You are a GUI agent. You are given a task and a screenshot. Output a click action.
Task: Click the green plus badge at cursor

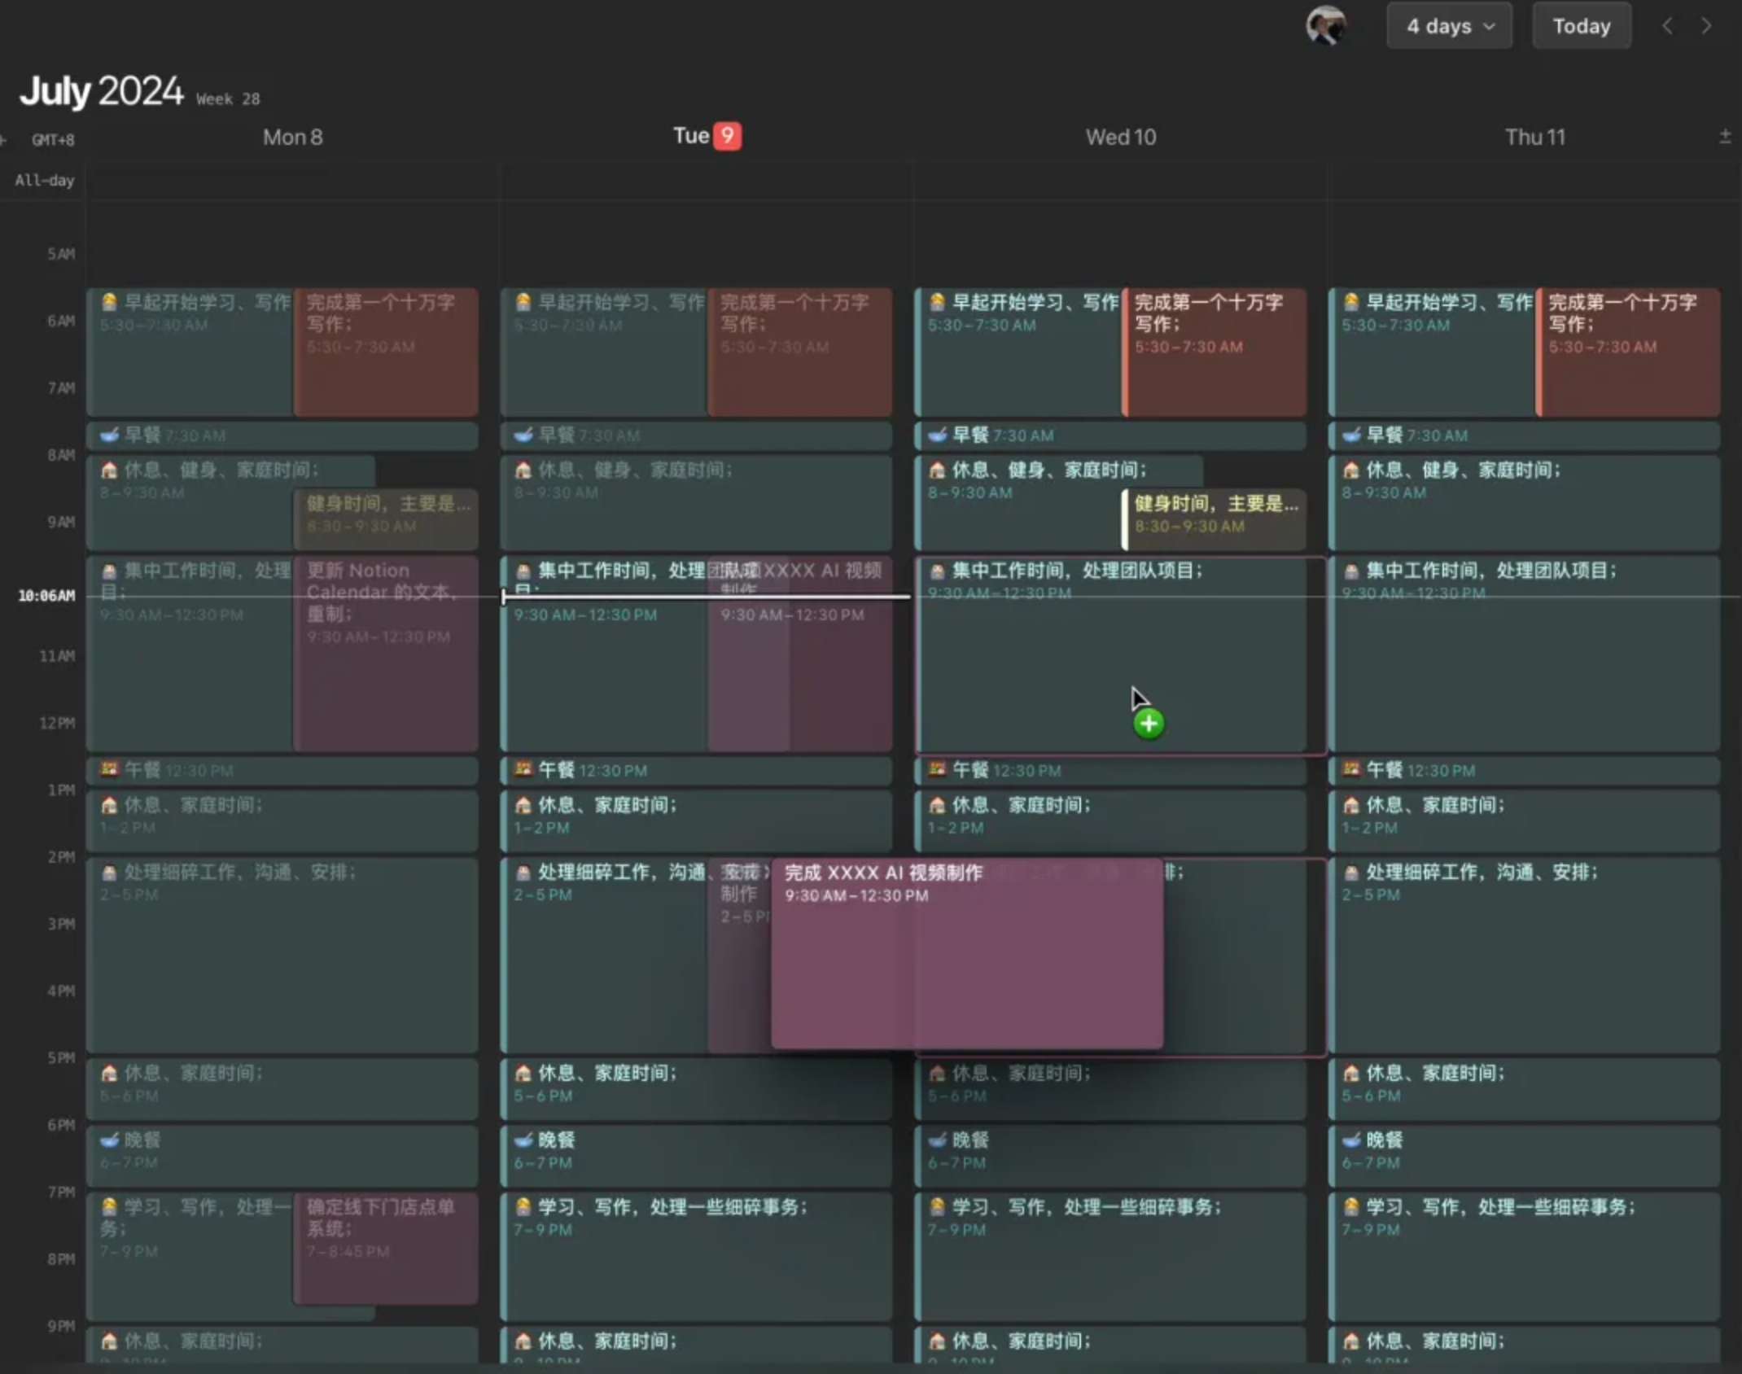(x=1149, y=724)
